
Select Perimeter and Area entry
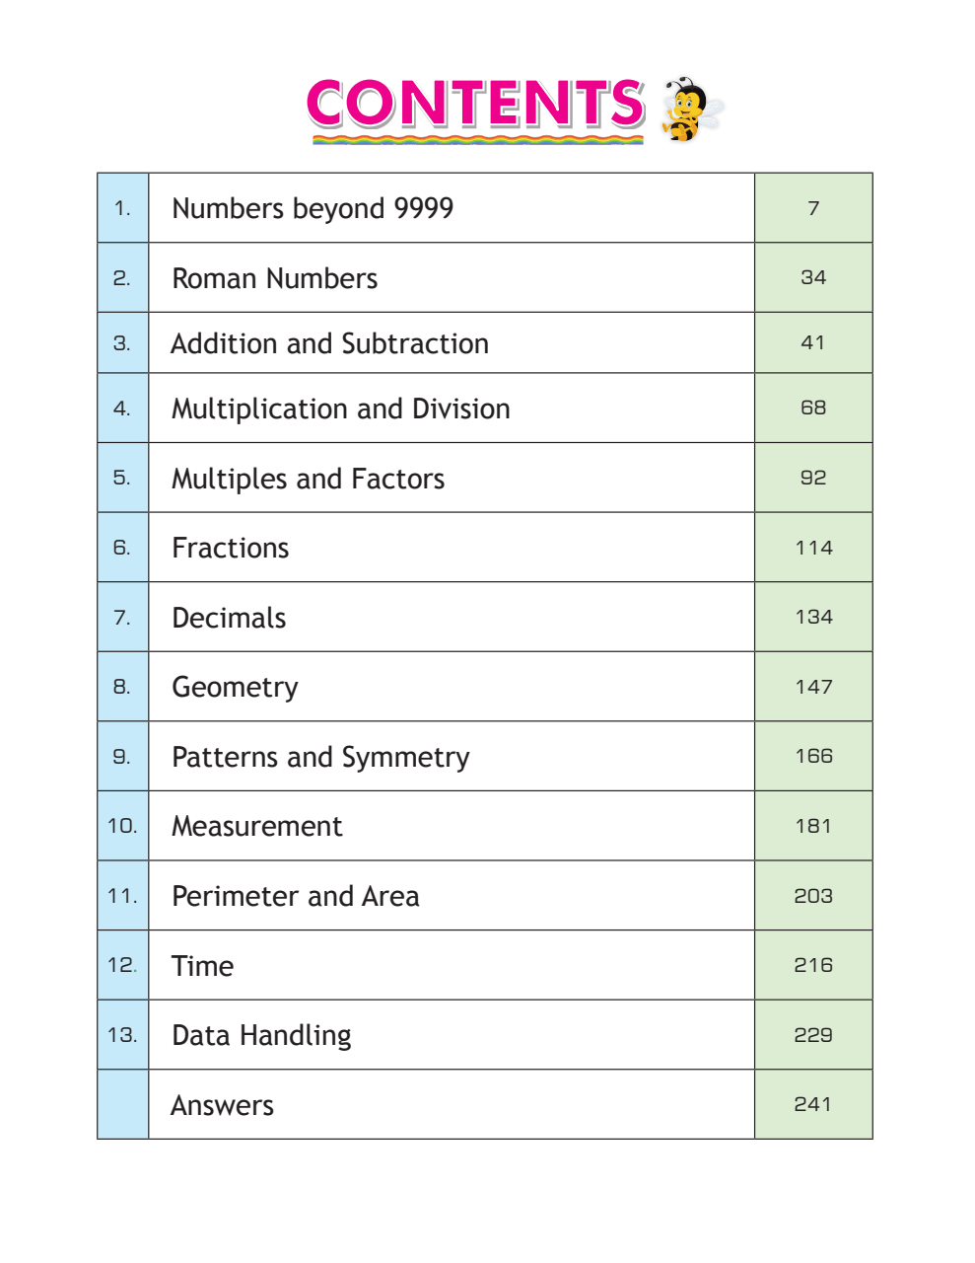(x=296, y=896)
